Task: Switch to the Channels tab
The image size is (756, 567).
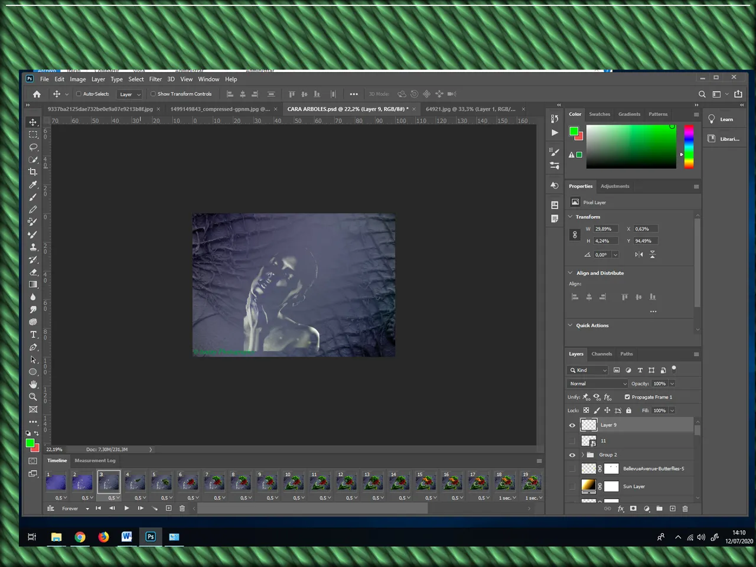Action: [x=602, y=354]
